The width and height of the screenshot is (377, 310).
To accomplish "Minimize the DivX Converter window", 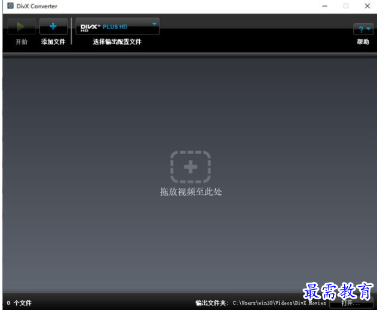I will click(x=325, y=6).
